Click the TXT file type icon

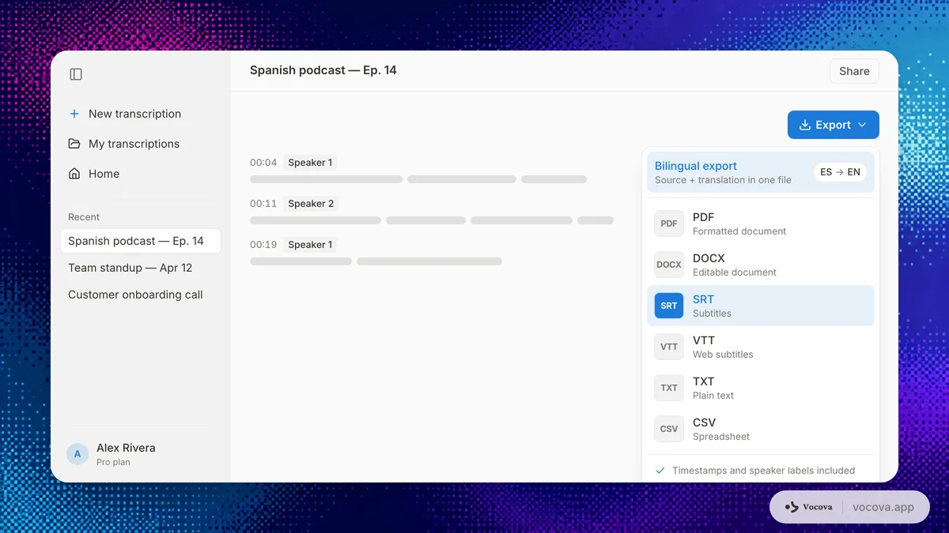669,388
